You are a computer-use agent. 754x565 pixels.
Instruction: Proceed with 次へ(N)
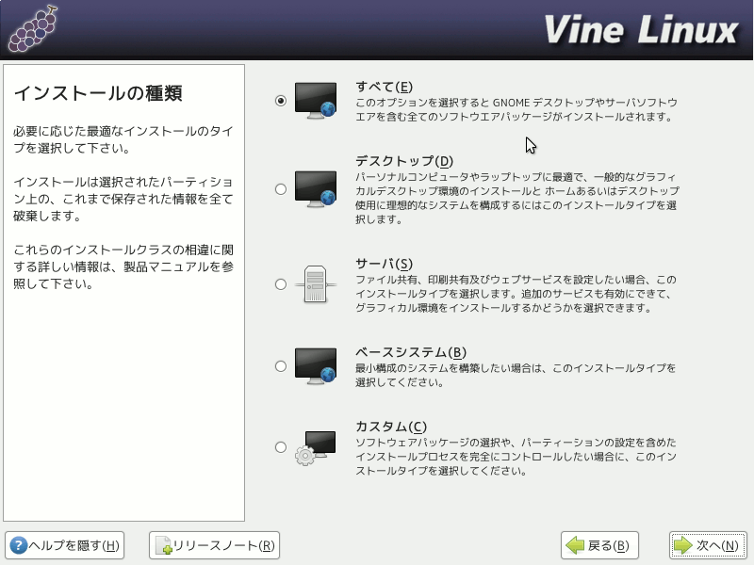click(x=708, y=545)
